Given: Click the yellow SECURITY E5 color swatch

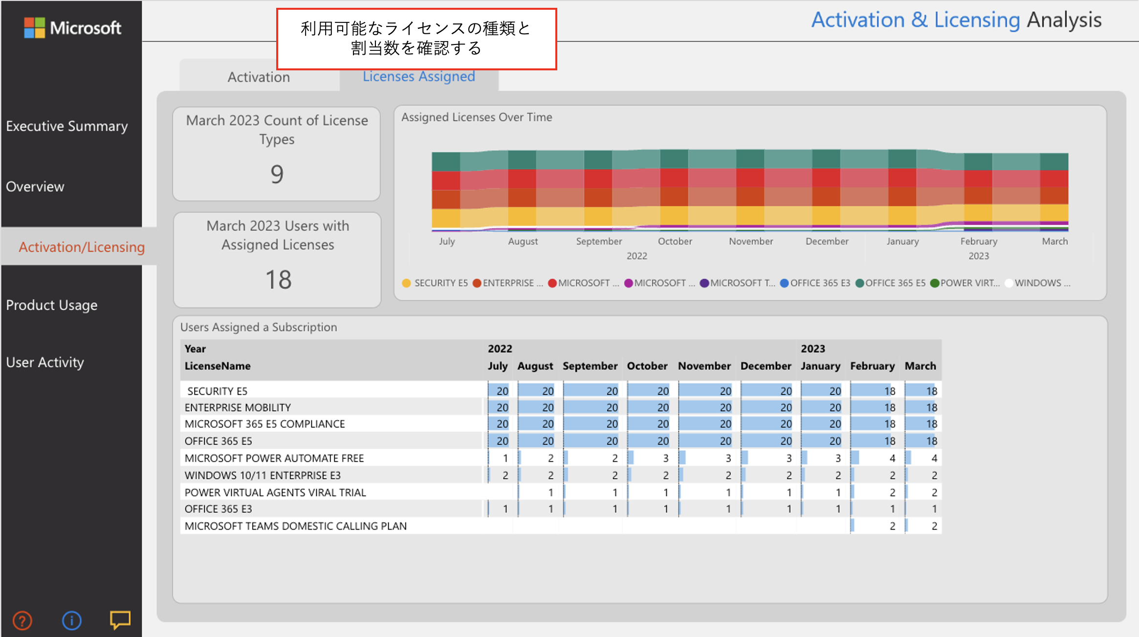Looking at the screenshot, I should click(x=406, y=283).
